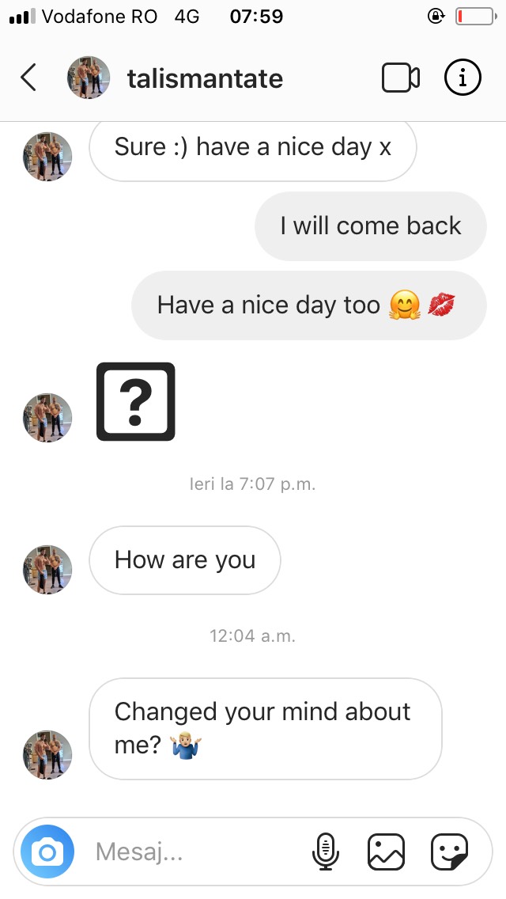This screenshot has height=899, width=506.
Task: Tap avatar beside "How are you" message
Action: tap(47, 570)
